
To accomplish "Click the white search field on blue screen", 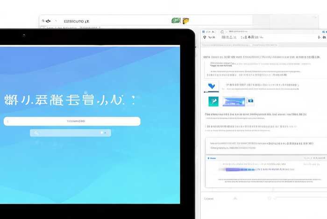I will coord(72,121).
